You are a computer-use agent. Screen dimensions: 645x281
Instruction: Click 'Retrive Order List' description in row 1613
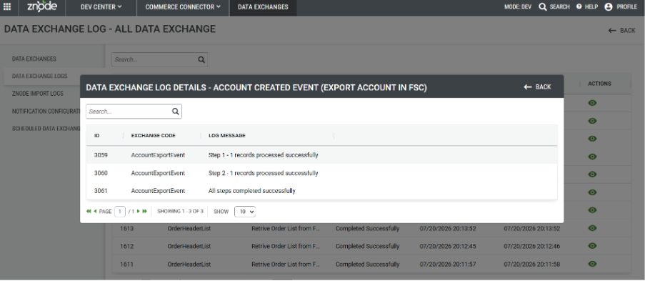tap(286, 228)
